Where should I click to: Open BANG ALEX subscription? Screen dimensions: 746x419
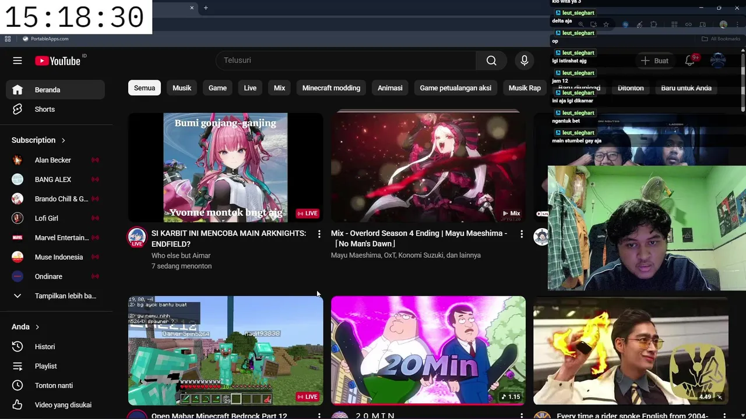(55, 179)
